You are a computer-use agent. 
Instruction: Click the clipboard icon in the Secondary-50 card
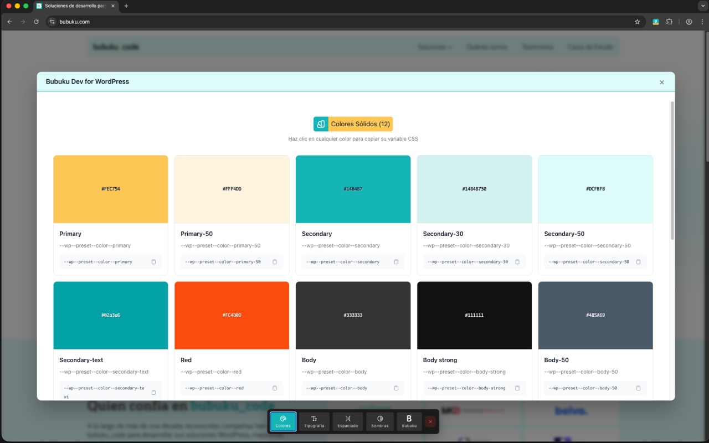click(638, 262)
